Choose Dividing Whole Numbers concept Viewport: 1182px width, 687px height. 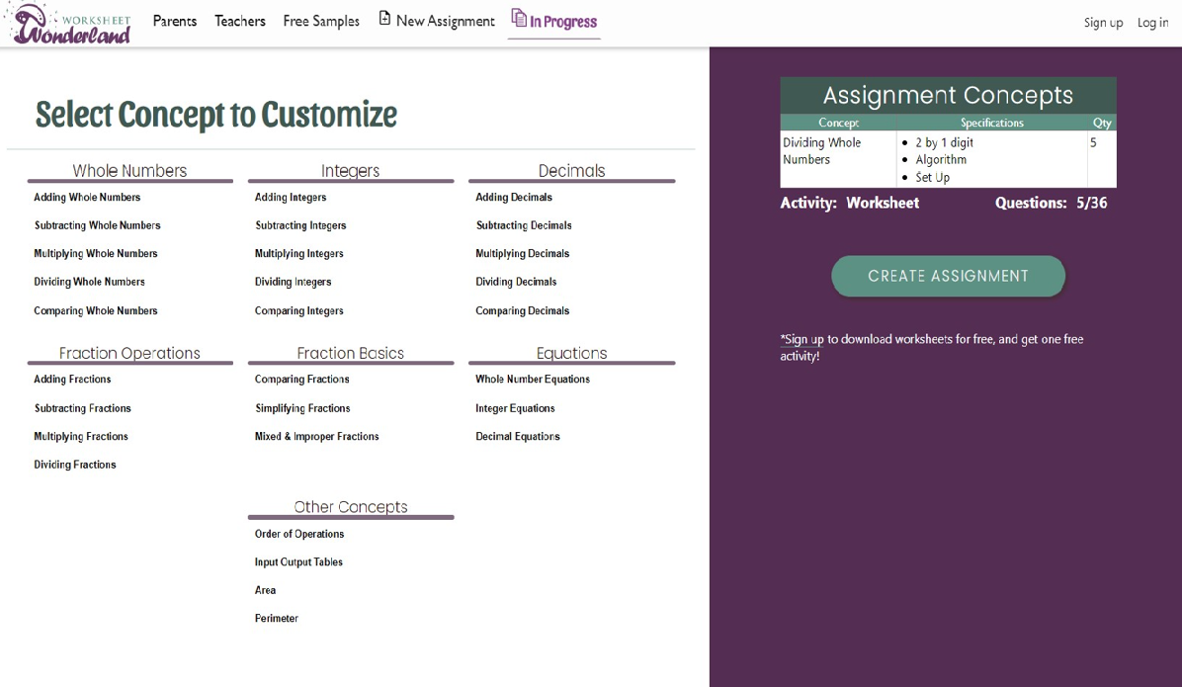click(x=89, y=282)
